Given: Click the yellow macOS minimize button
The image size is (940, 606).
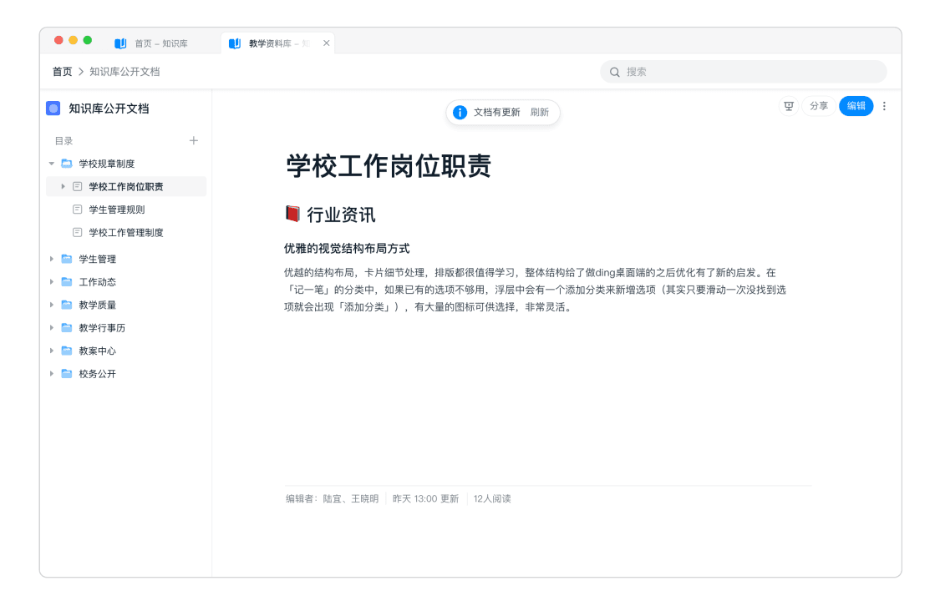Looking at the screenshot, I should pyautogui.click(x=74, y=40).
